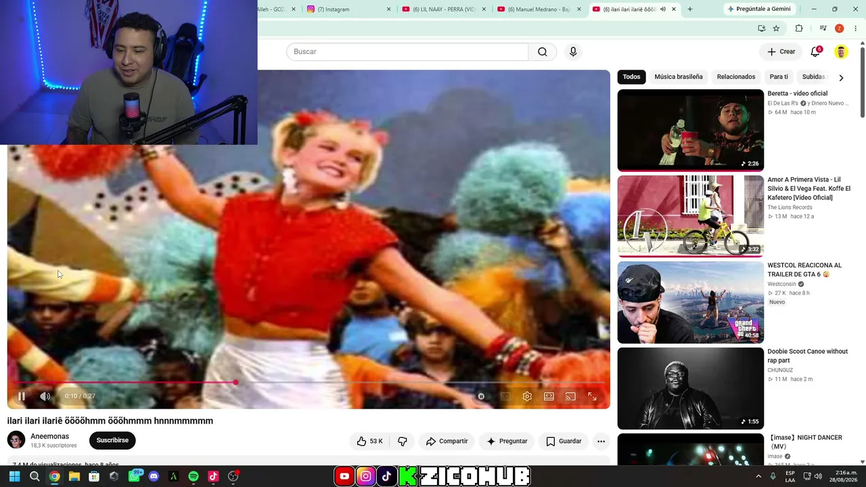Viewport: 866px width, 487px height.
Task: Submit search with the magnifier button
Action: (543, 51)
